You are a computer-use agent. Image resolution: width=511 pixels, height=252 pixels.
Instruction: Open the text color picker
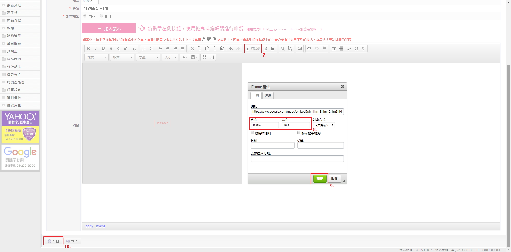coord(184,57)
